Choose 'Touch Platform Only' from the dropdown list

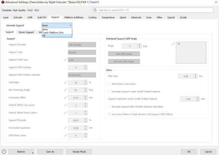[53, 33]
